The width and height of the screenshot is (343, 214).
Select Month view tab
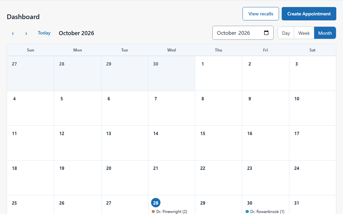(x=325, y=33)
